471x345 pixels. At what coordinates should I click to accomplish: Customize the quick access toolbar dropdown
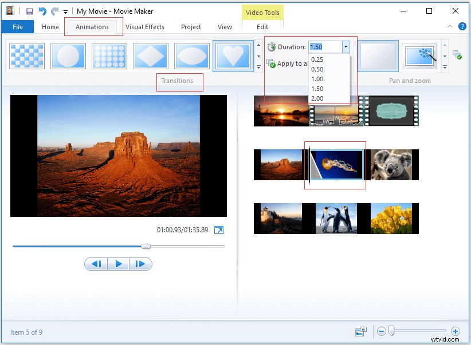65,11
